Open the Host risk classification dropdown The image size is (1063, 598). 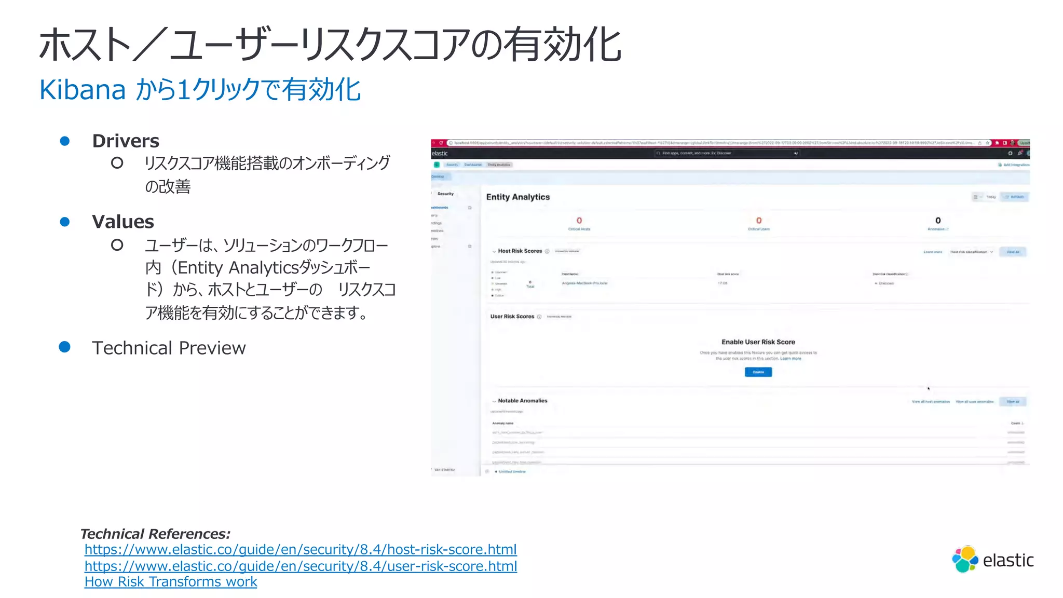[x=971, y=252]
